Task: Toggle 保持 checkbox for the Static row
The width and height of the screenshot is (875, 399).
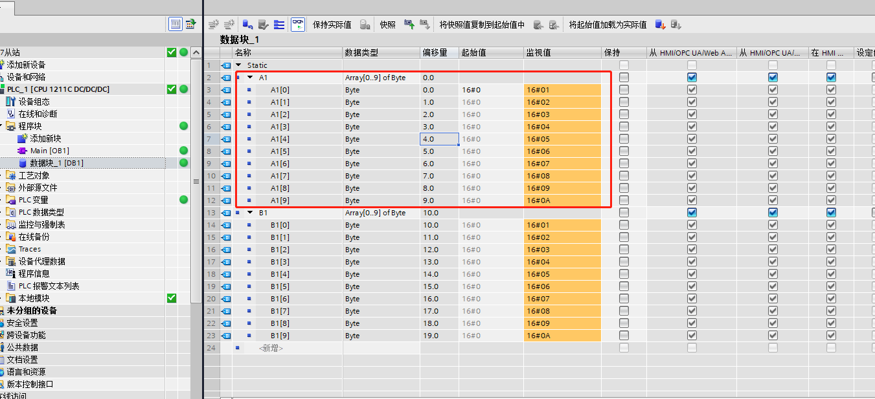Action: click(624, 65)
